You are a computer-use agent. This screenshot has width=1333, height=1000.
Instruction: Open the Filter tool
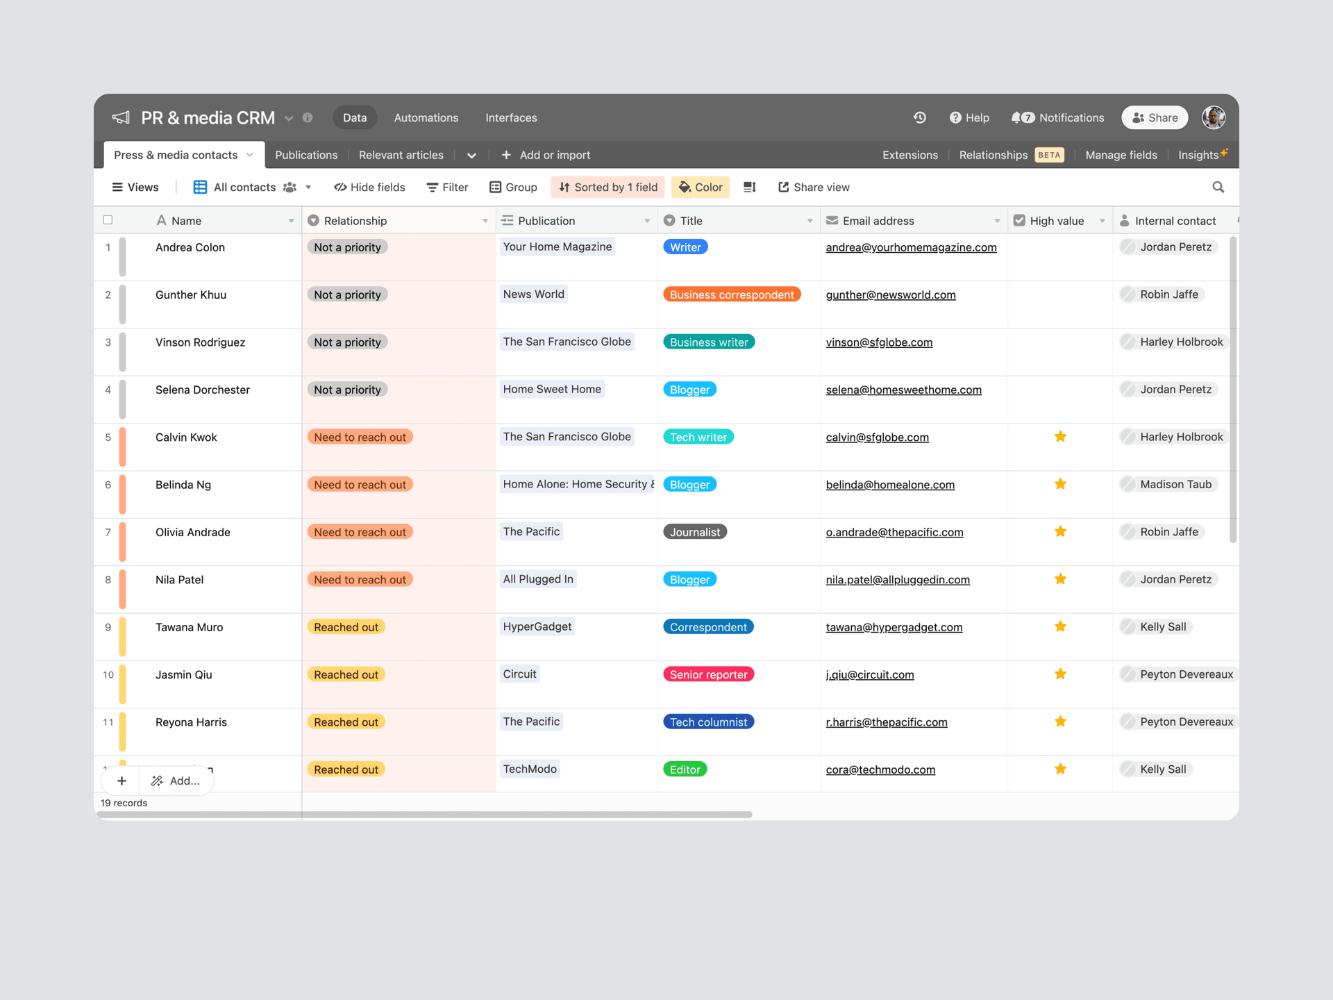(x=447, y=187)
